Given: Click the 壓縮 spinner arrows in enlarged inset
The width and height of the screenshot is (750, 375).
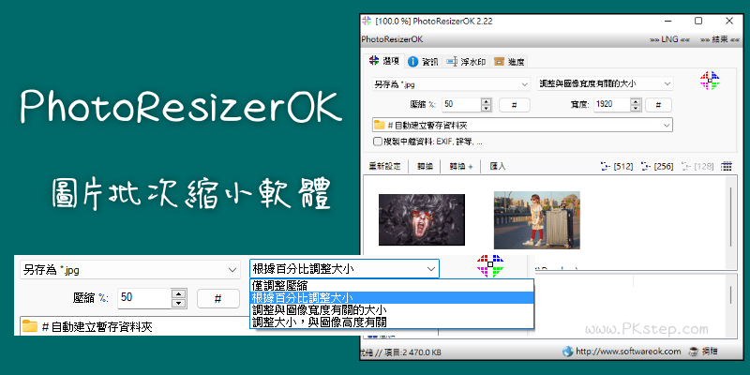Looking at the screenshot, I should (178, 298).
